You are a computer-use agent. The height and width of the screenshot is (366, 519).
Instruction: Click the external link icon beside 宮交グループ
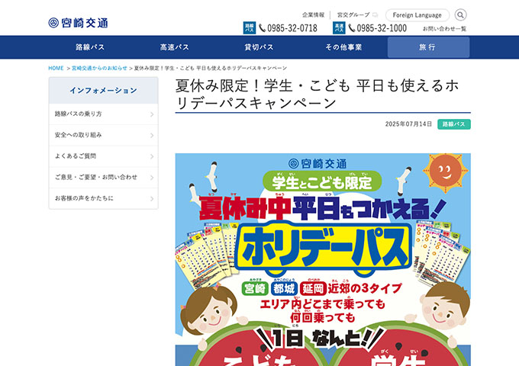pos(375,15)
